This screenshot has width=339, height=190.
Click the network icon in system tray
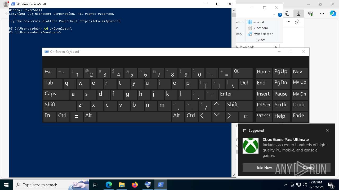(x=298, y=185)
